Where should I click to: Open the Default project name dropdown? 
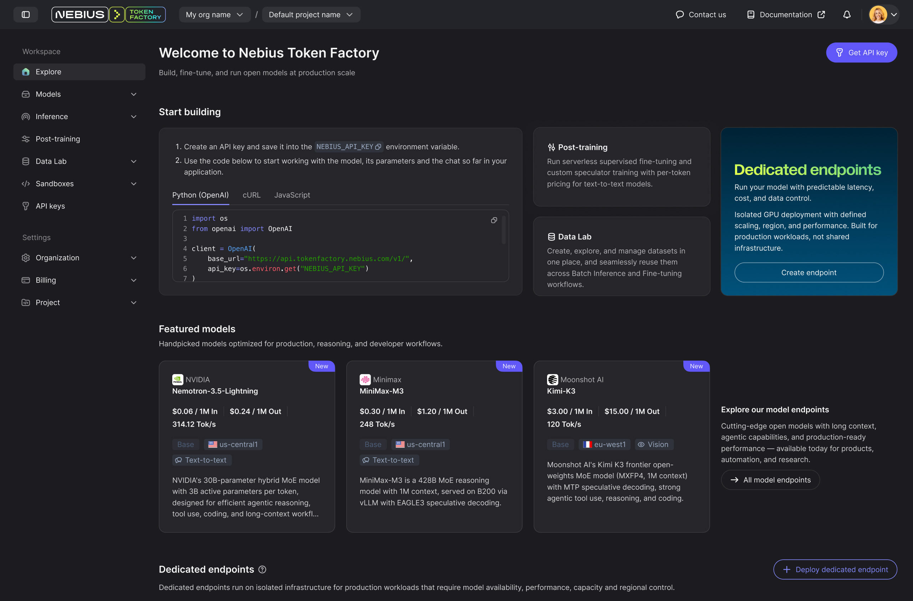(311, 15)
